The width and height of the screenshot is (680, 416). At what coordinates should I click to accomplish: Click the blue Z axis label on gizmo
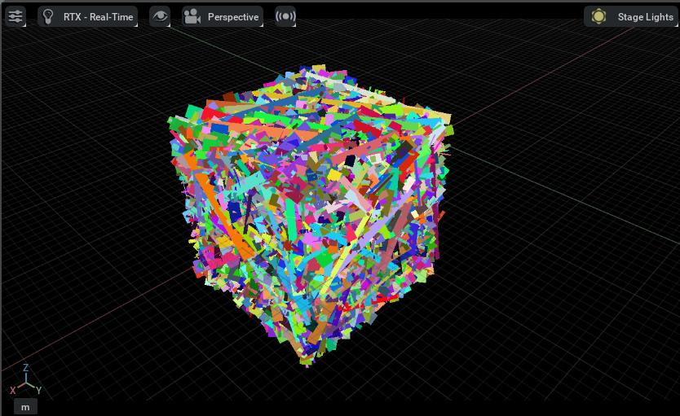26,367
